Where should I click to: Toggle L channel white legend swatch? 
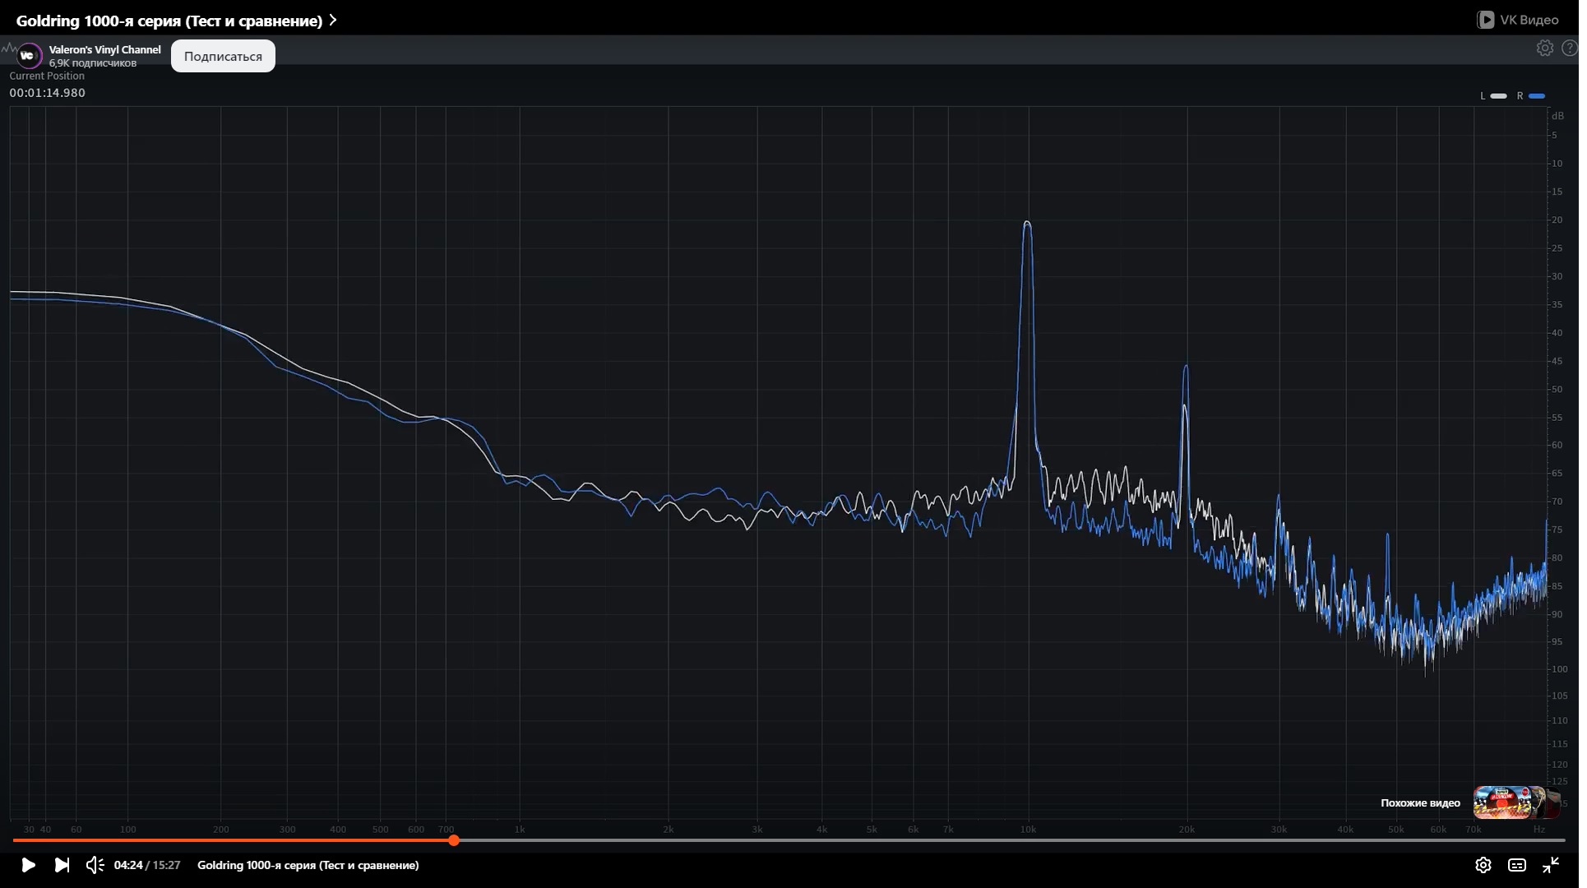pyautogui.click(x=1499, y=96)
